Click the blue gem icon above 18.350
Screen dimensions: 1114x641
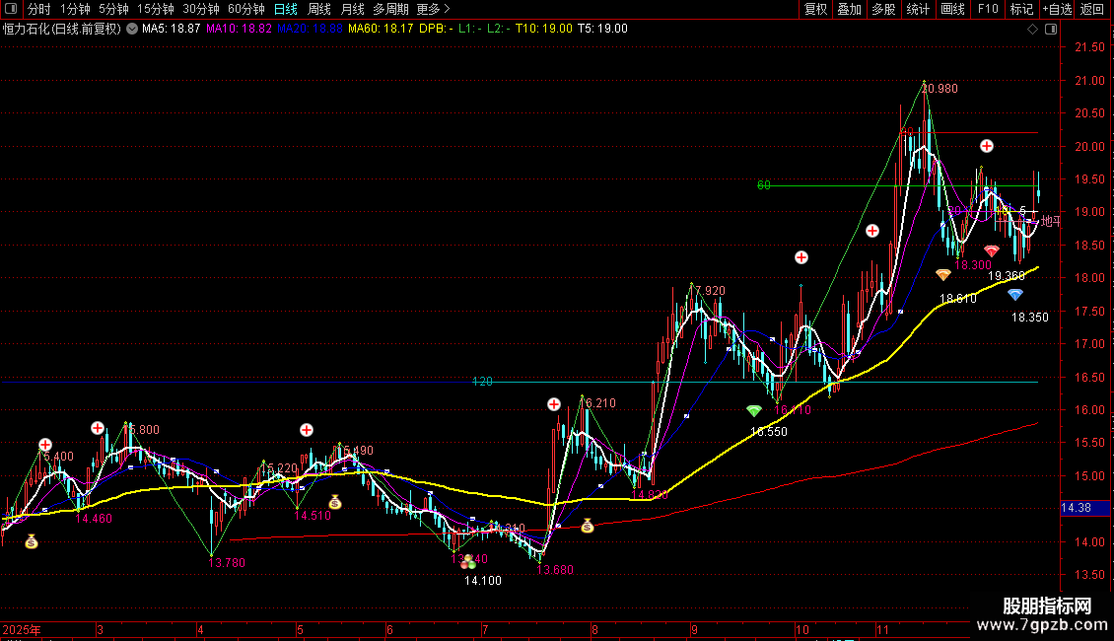pyautogui.click(x=1015, y=294)
